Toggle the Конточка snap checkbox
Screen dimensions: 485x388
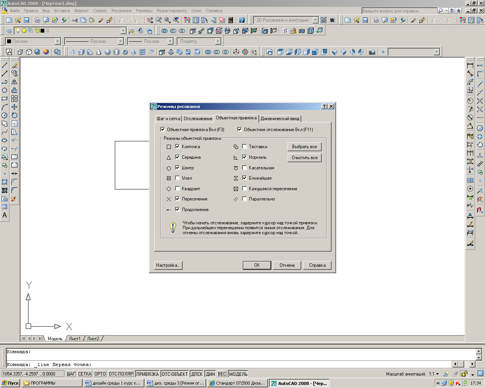click(x=177, y=147)
